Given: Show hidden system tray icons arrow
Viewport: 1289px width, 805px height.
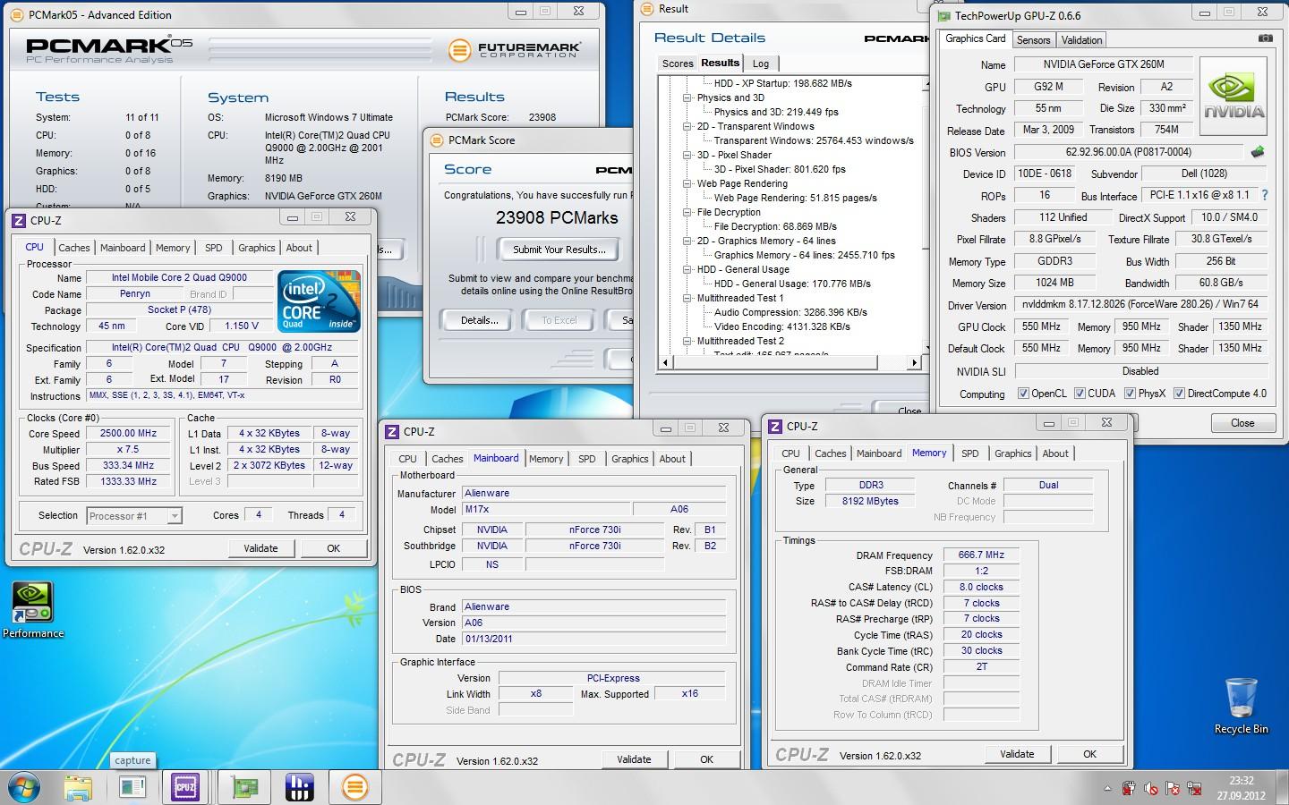Looking at the screenshot, I should 1108,789.
